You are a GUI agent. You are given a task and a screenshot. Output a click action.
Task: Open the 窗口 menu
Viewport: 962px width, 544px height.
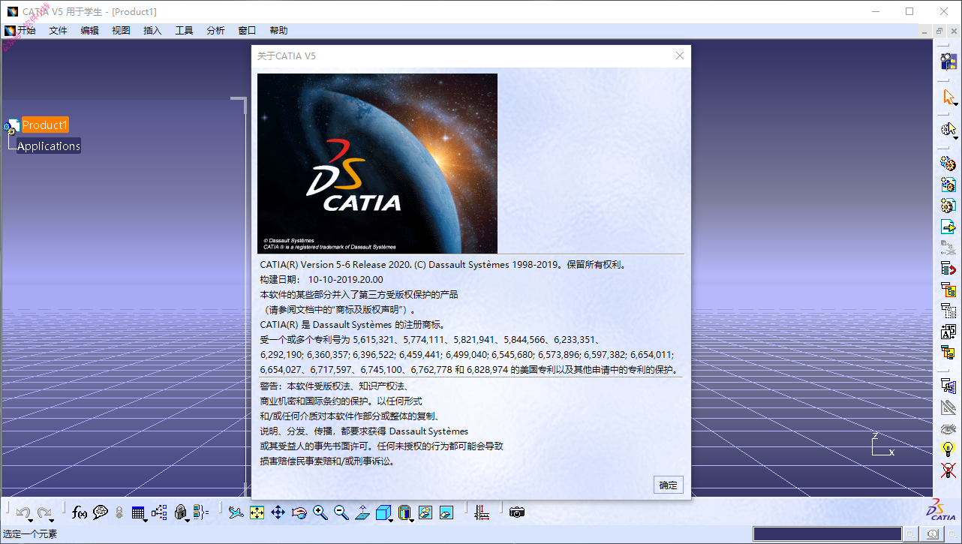[x=248, y=31]
